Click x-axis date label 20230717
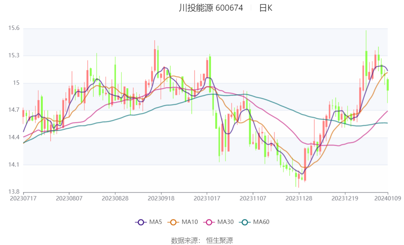The width and height of the screenshot is (404, 245). pos(23,198)
